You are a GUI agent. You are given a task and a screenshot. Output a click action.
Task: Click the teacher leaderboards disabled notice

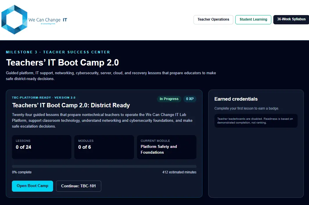coord(256,121)
